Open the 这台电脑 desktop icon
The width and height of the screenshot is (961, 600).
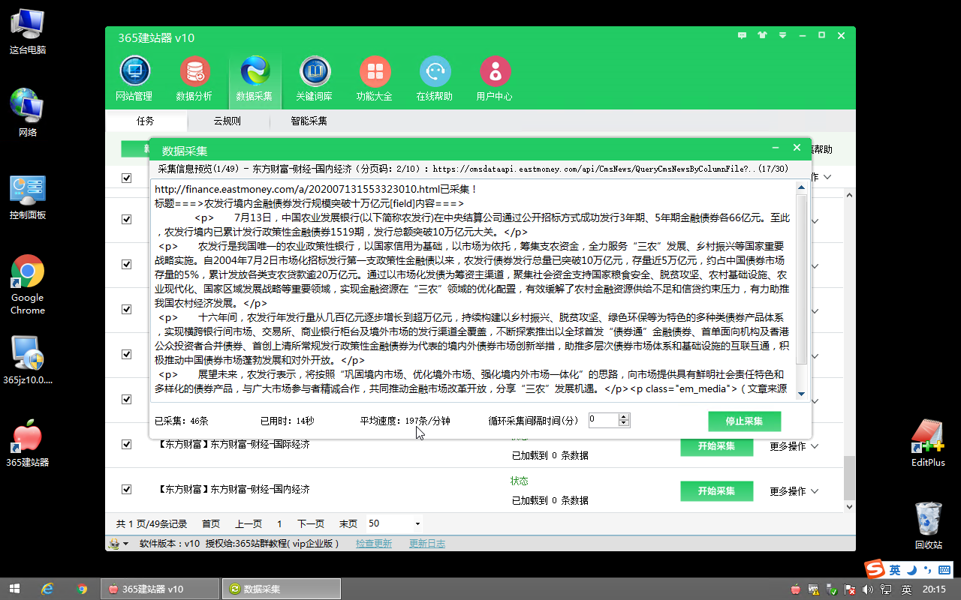point(28,31)
